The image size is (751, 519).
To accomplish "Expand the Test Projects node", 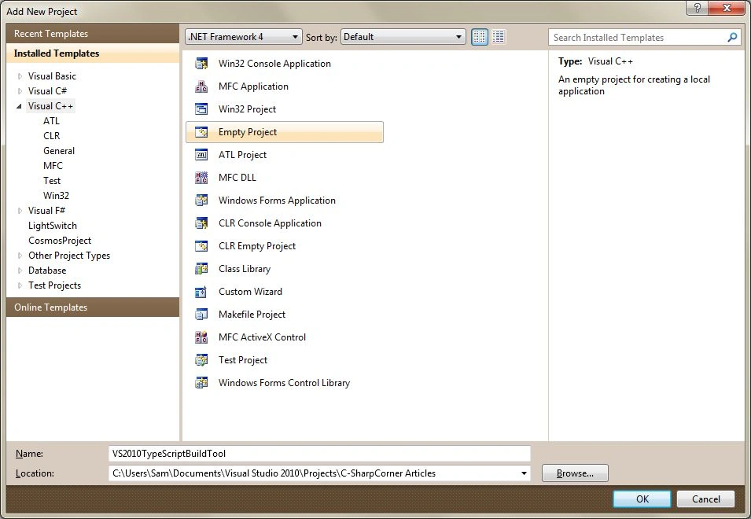I will 20,285.
